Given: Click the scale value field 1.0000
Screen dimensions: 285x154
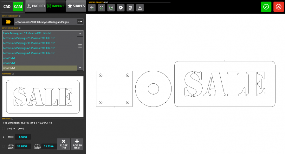Looking at the screenshot, I should pos(23,137).
